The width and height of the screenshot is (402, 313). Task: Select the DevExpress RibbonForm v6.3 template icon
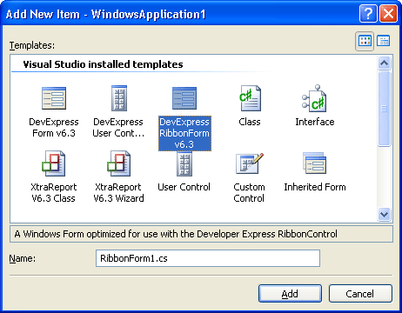coord(184,98)
